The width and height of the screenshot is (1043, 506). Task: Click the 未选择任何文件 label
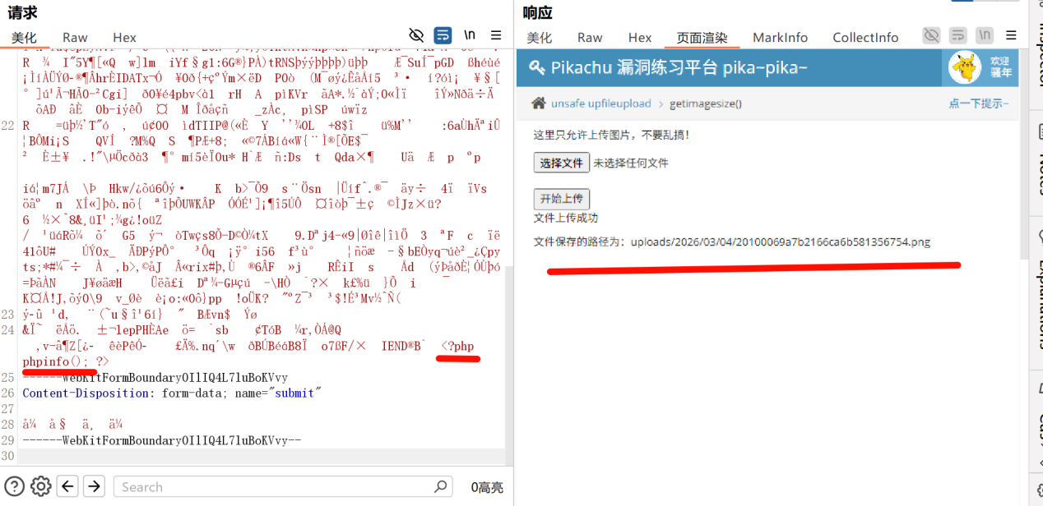[x=631, y=163]
